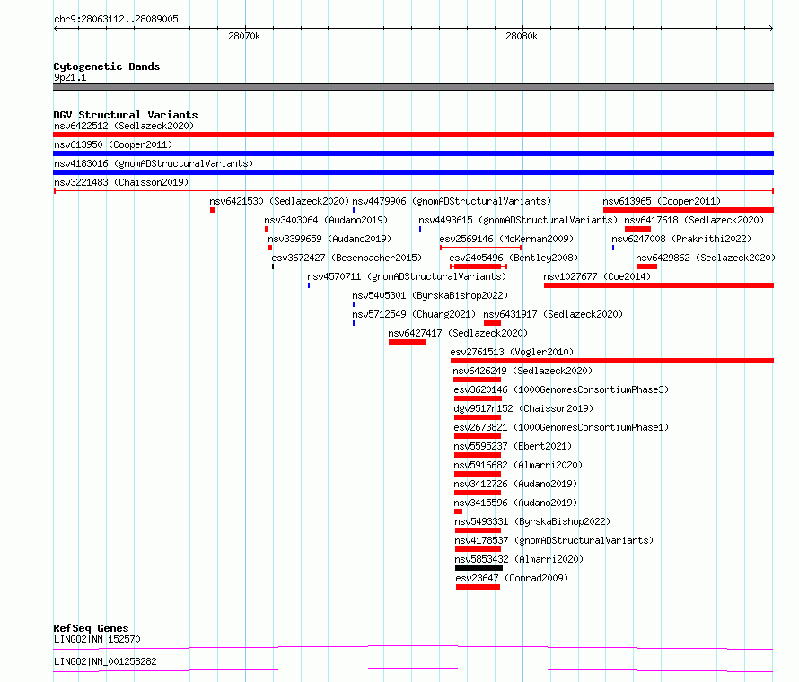Click the chr9:28063112..28089005 coordinates text
The height and width of the screenshot is (682, 799).
(116, 19)
